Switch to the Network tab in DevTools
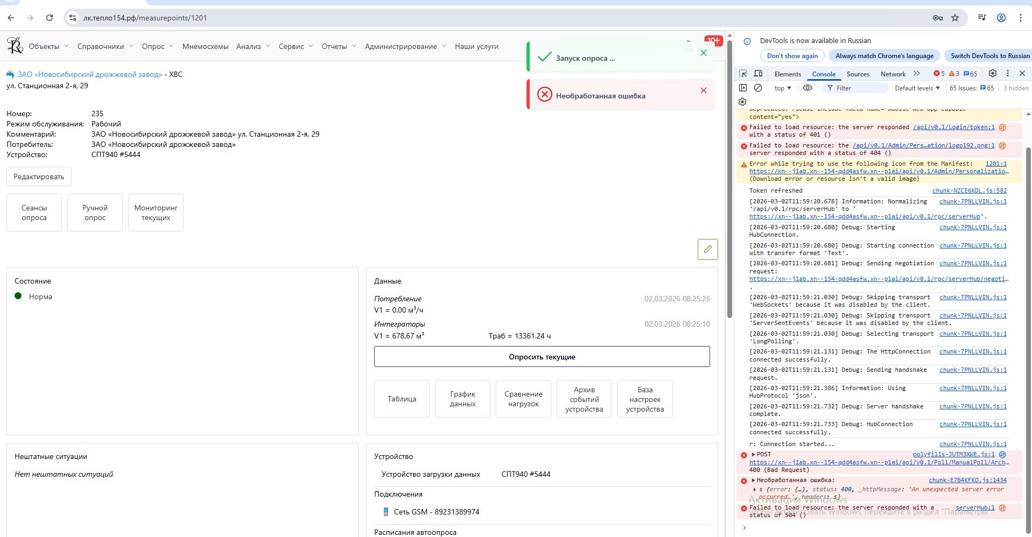This screenshot has height=537, width=1032. (x=893, y=74)
